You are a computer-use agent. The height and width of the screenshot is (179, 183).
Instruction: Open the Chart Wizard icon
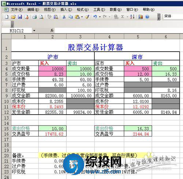pos(141,17)
